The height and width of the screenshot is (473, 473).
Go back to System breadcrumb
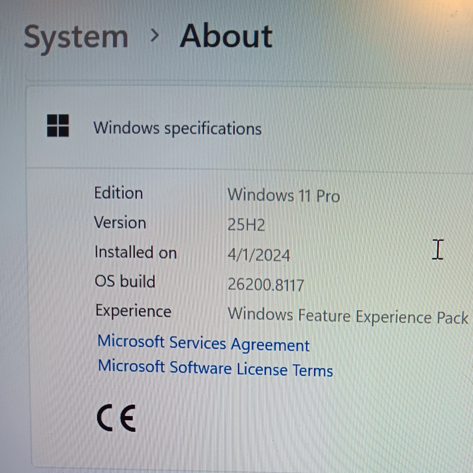pos(76,39)
